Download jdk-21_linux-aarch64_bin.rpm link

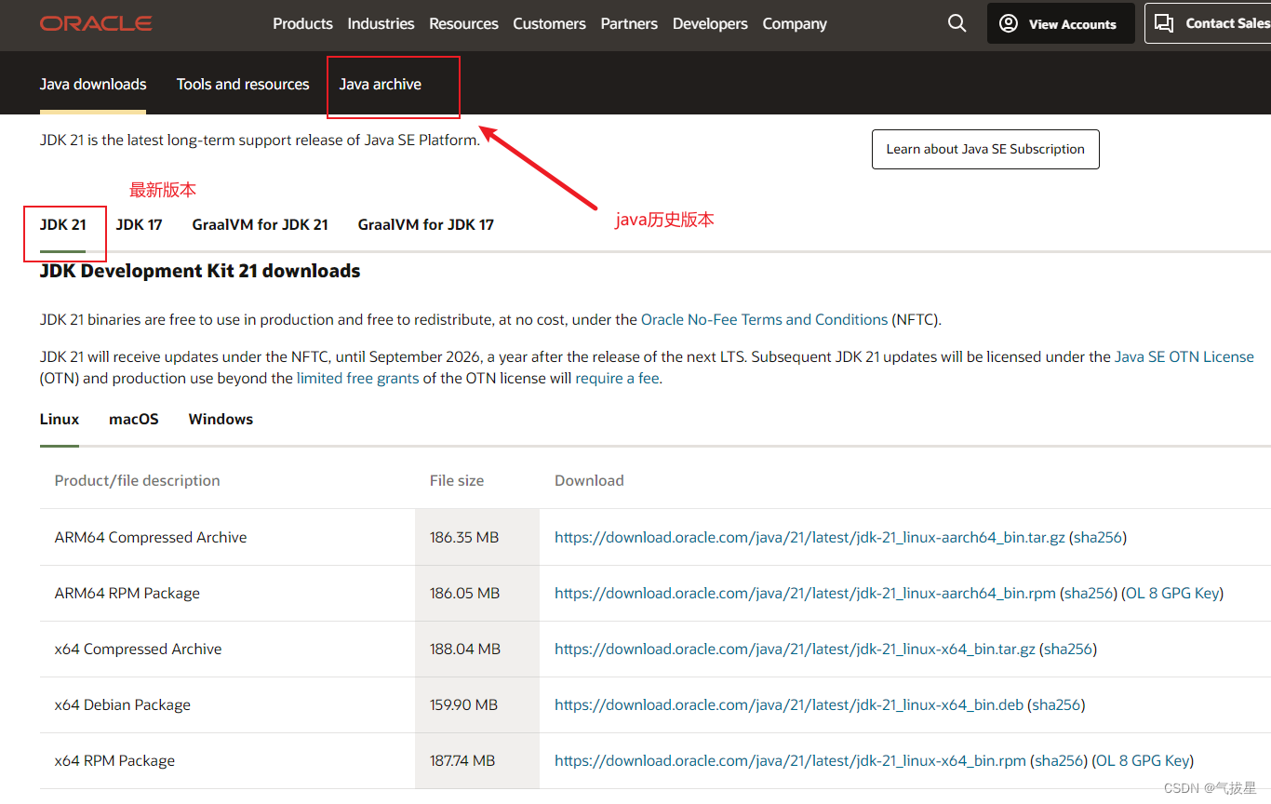click(805, 593)
